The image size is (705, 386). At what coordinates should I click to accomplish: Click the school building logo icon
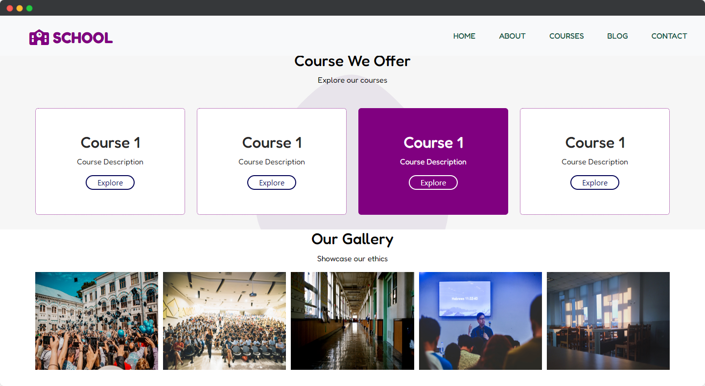39,37
